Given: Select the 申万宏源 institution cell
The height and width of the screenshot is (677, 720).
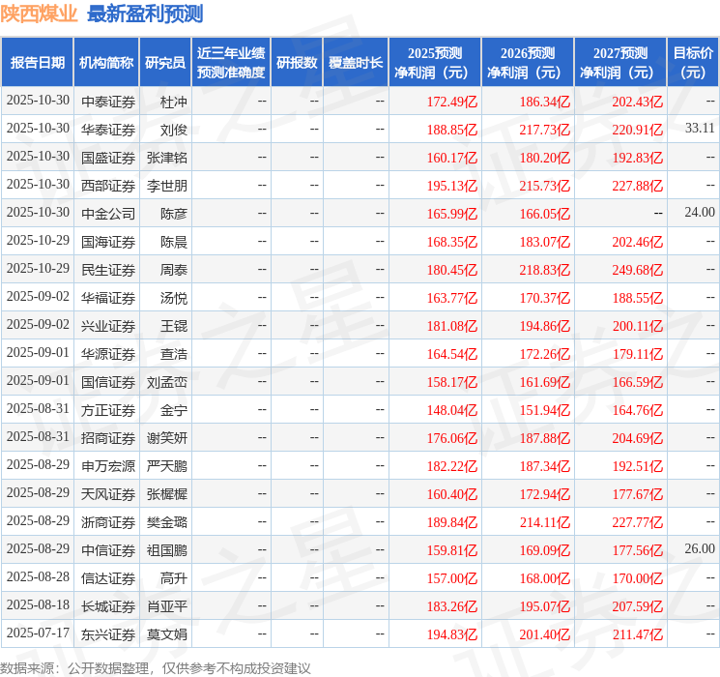Looking at the screenshot, I should pos(108,466).
